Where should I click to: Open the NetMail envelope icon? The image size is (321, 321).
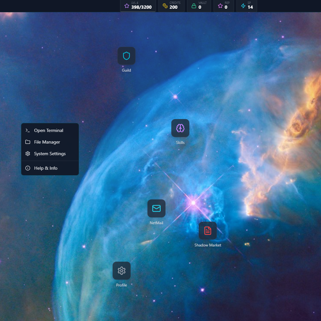[156, 208]
